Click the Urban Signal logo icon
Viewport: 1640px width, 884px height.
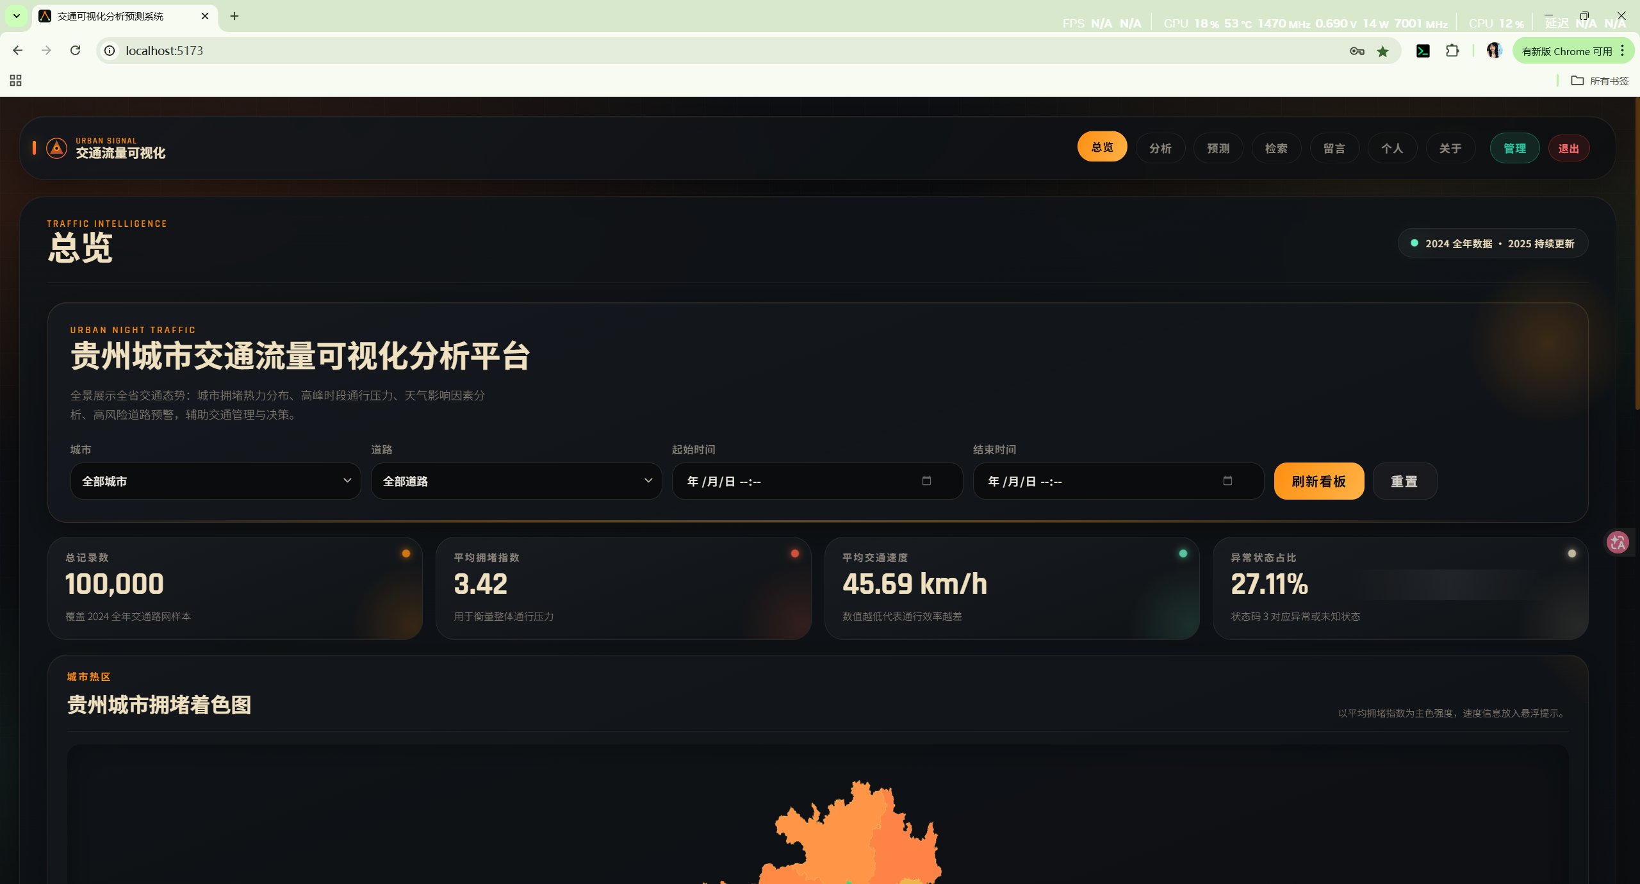pyautogui.click(x=56, y=148)
